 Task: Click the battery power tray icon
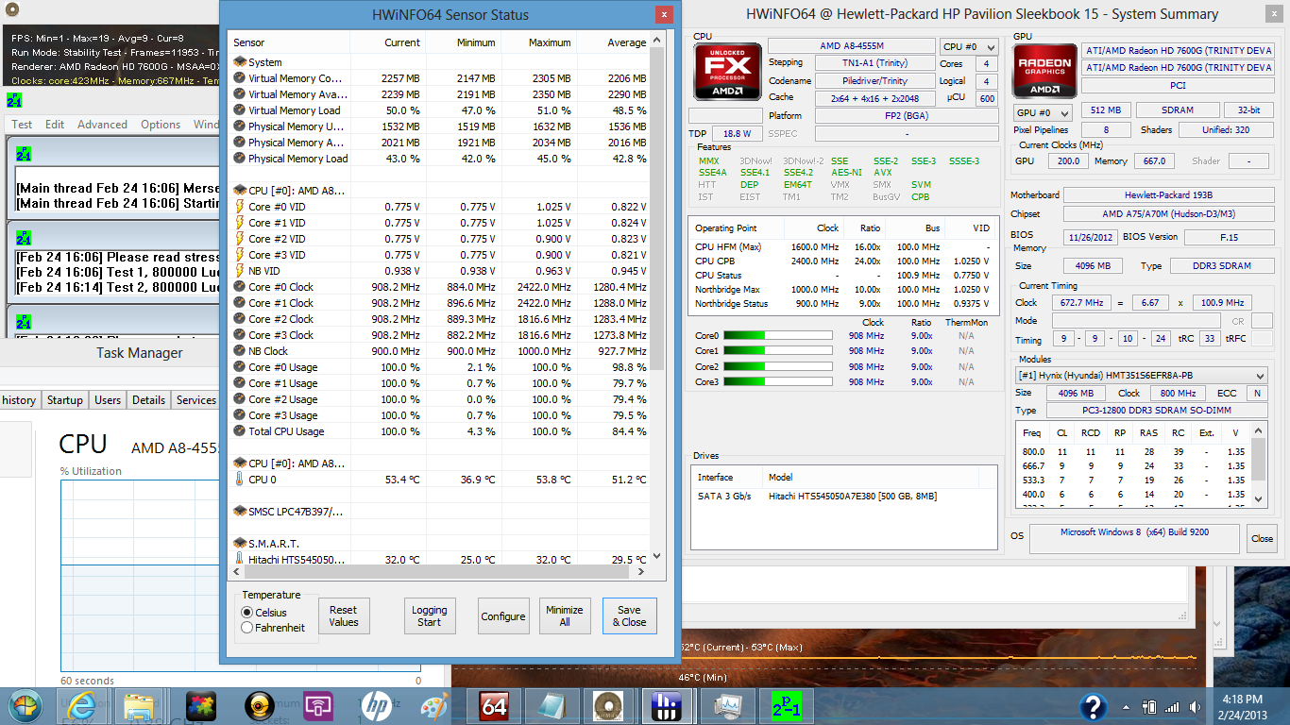tap(1149, 706)
